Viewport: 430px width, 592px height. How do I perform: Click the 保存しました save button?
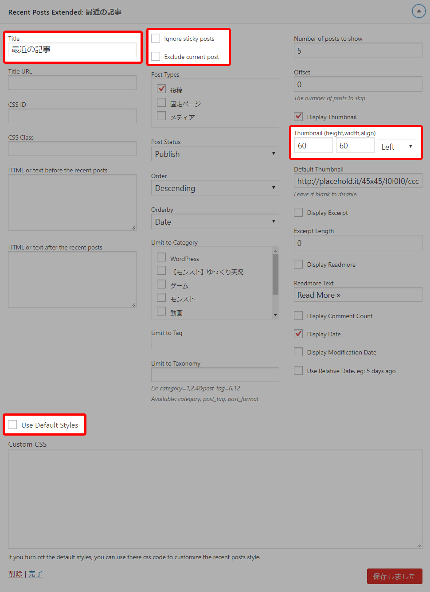[395, 576]
